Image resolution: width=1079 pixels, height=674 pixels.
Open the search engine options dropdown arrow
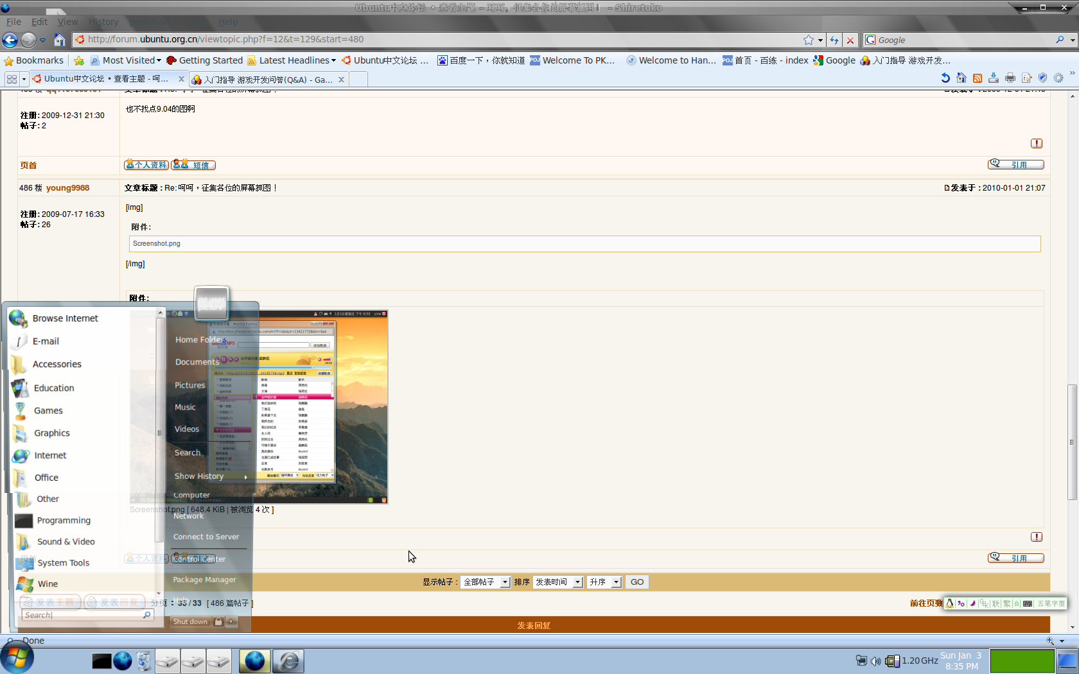(1072, 40)
